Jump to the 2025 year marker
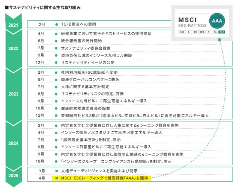The image size is (239, 190). [14, 175]
